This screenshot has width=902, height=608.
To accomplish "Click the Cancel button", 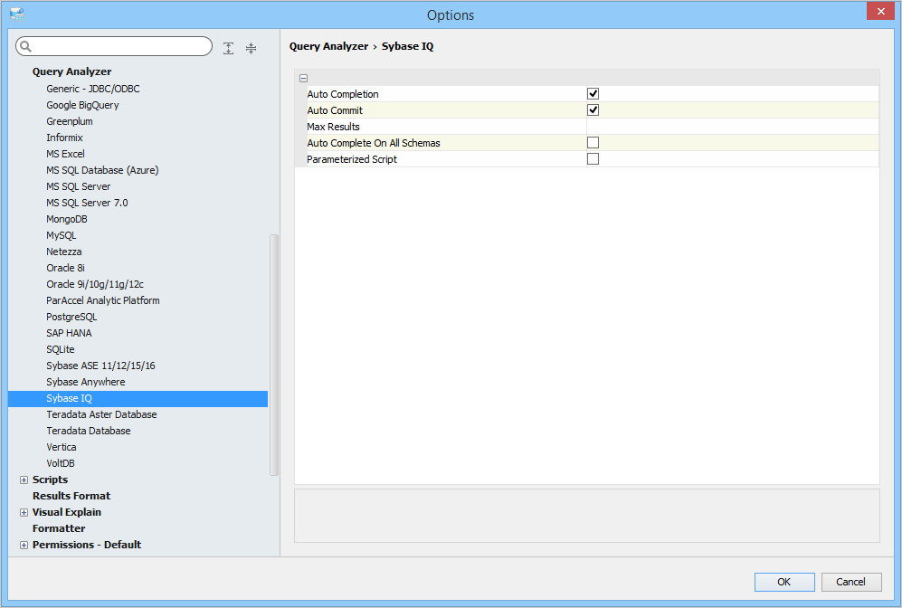I will [x=850, y=582].
